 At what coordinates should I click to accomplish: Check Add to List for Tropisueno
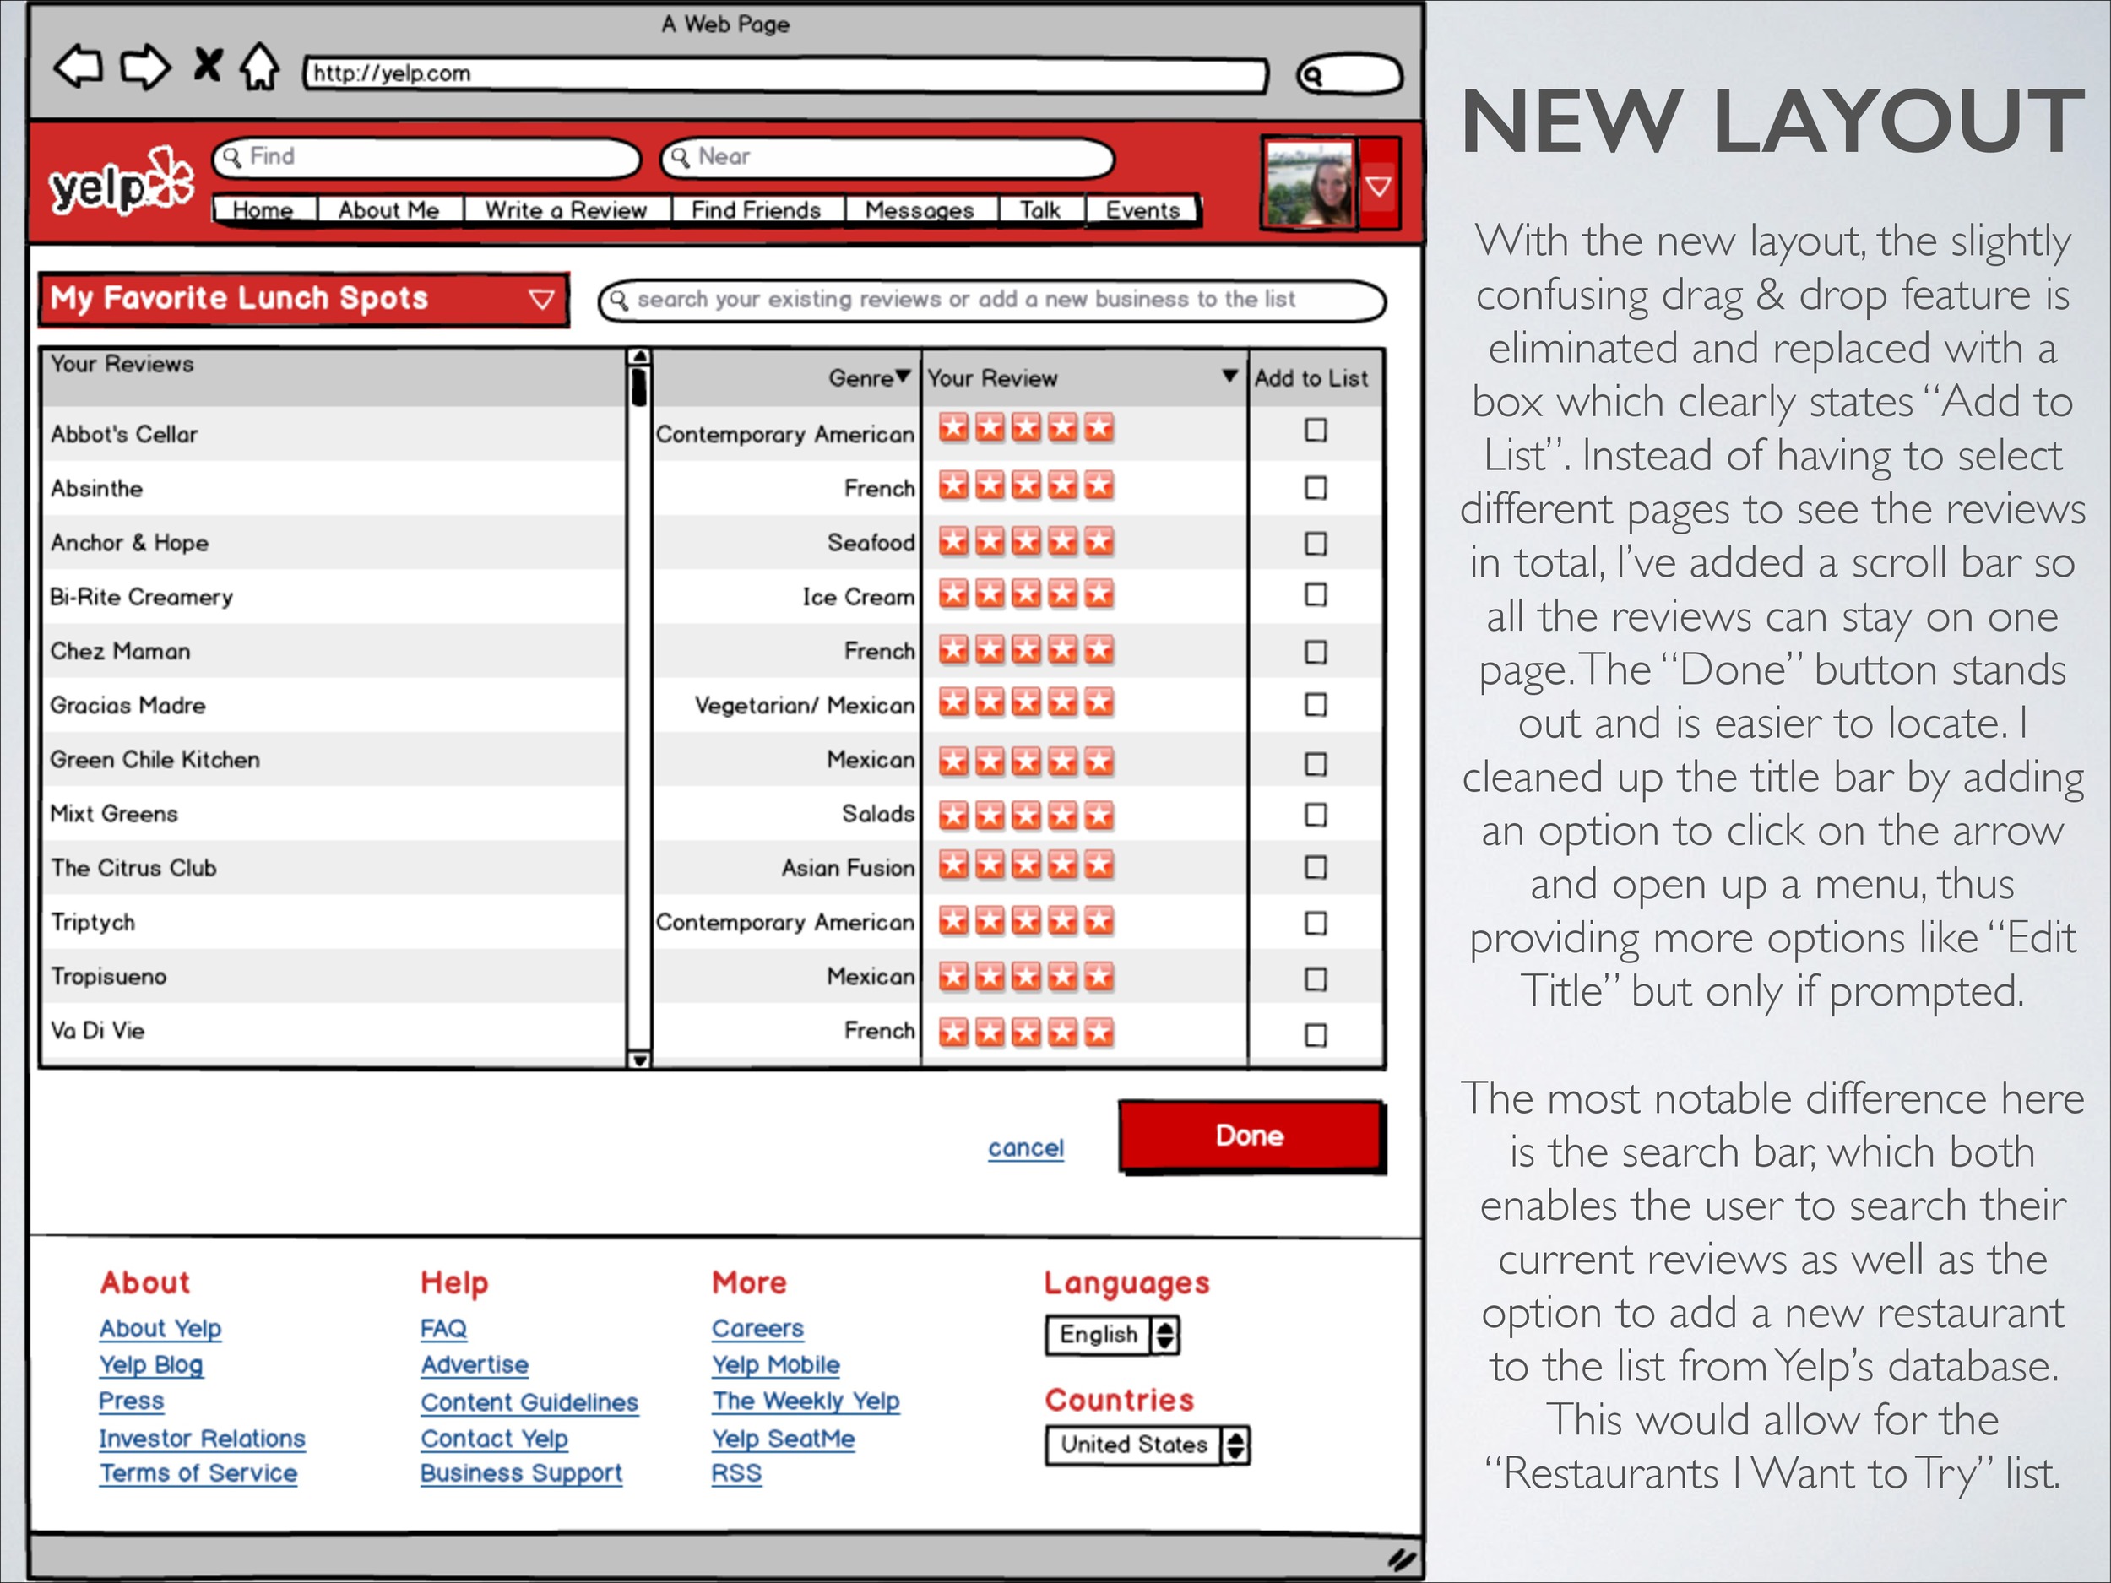pos(1315,979)
